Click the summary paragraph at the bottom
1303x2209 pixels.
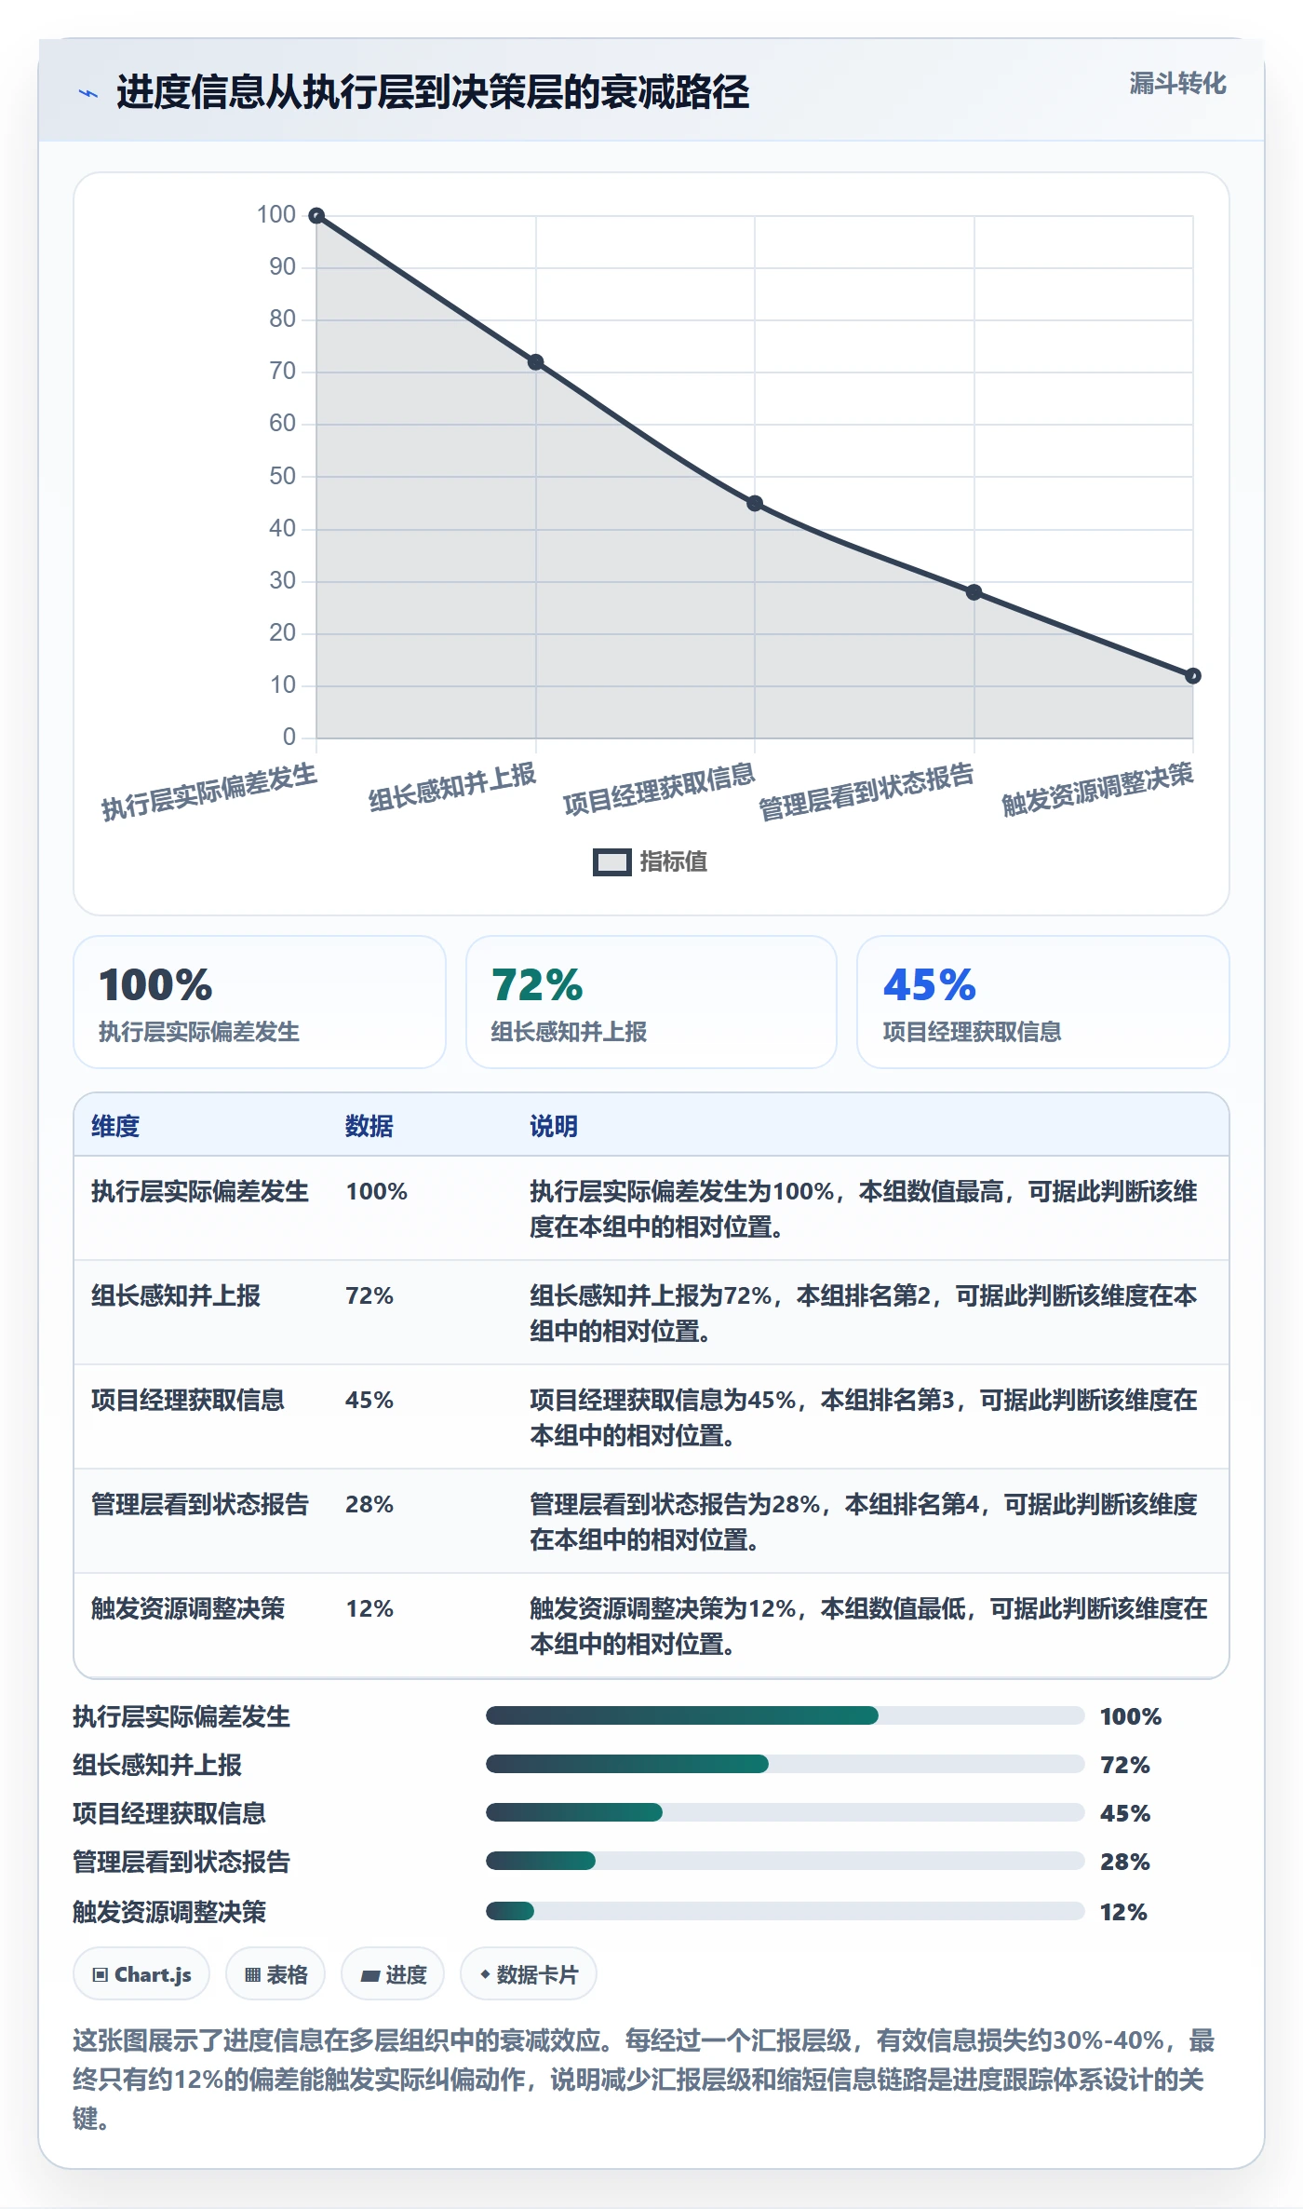click(644, 2080)
